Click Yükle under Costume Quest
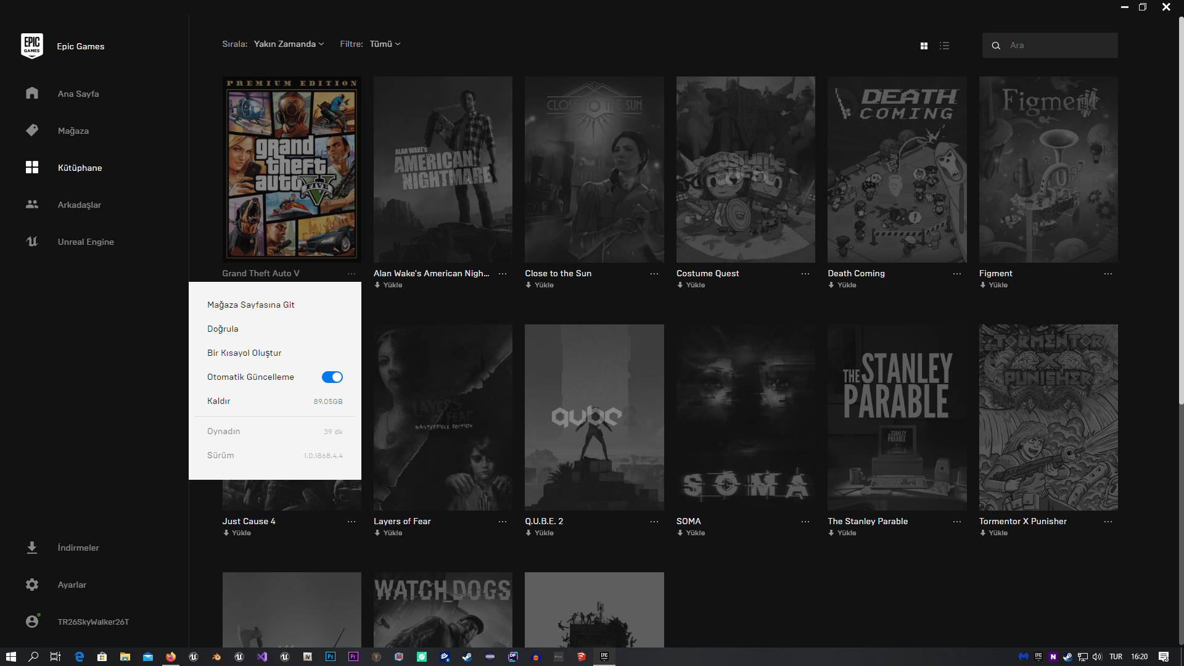The width and height of the screenshot is (1184, 666). (x=691, y=285)
